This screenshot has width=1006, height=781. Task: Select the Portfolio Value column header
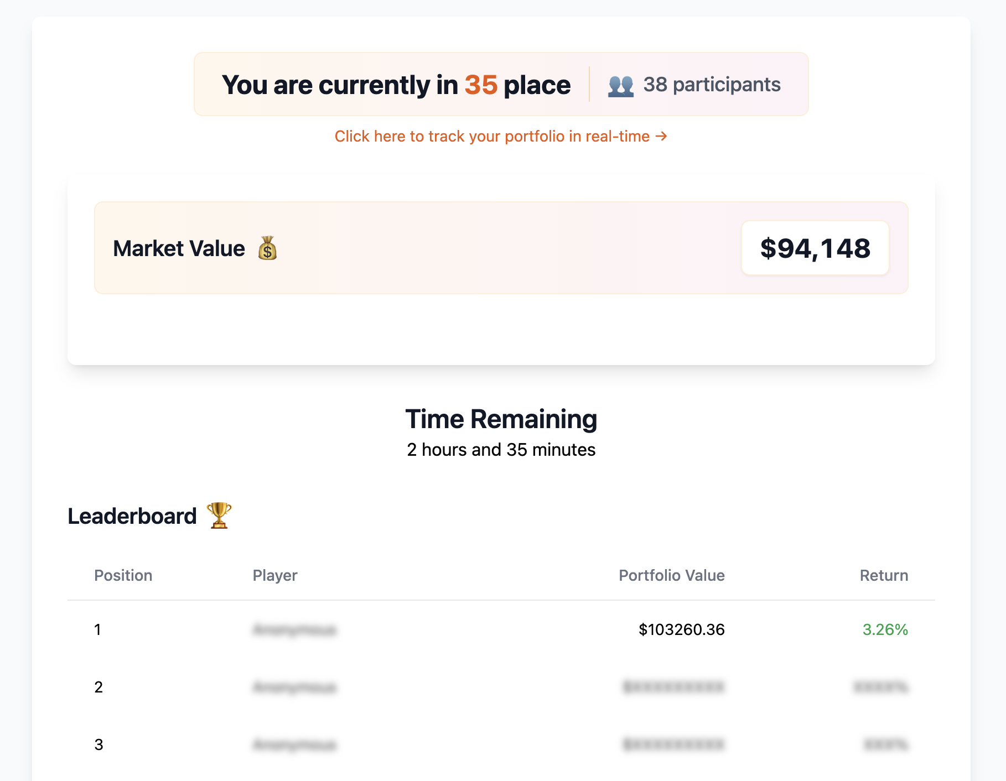pos(671,575)
